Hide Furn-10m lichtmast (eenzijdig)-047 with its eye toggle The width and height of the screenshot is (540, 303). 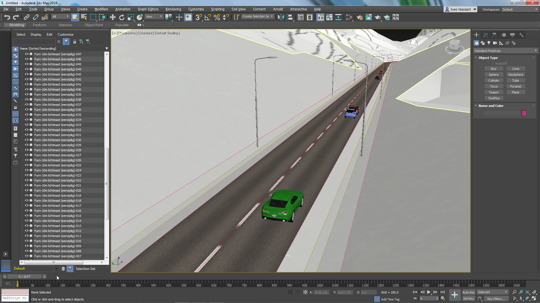27,54
